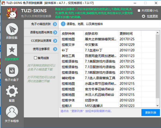Select the MISS直播UI row
This screenshot has height=128, width=161.
(x=108, y=105)
